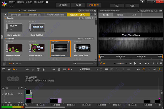
Task: Select the AbstractFruit sub thumbnail
Action: pos(37,48)
